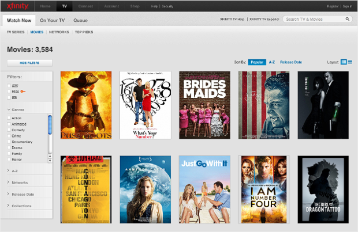358x232 pixels.
Task: Switch to the On Your TV tab
Action: coord(53,20)
